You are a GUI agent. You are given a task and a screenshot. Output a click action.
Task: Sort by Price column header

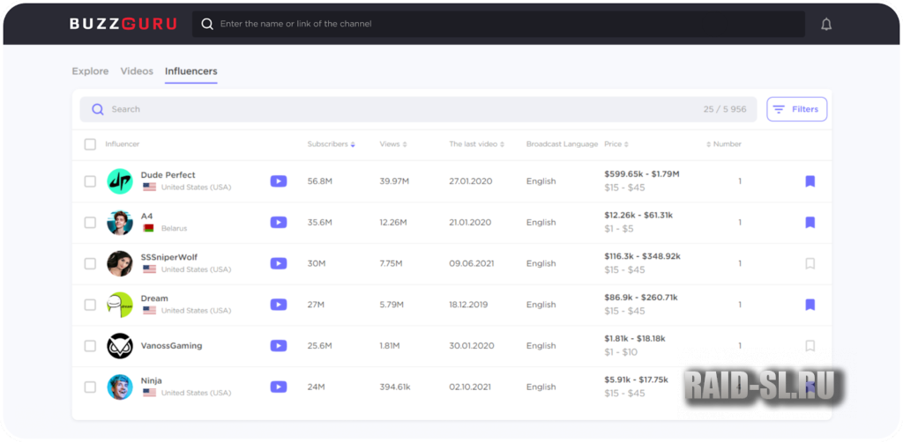(616, 144)
